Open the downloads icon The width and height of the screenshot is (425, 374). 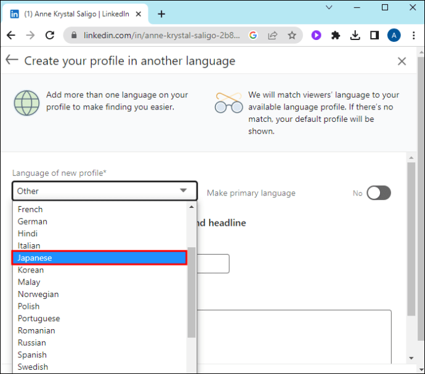355,35
